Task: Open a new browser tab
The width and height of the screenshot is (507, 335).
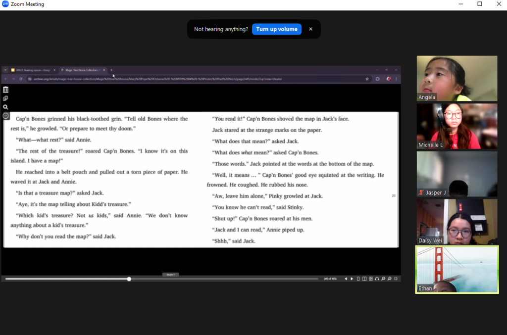Action: [x=111, y=70]
